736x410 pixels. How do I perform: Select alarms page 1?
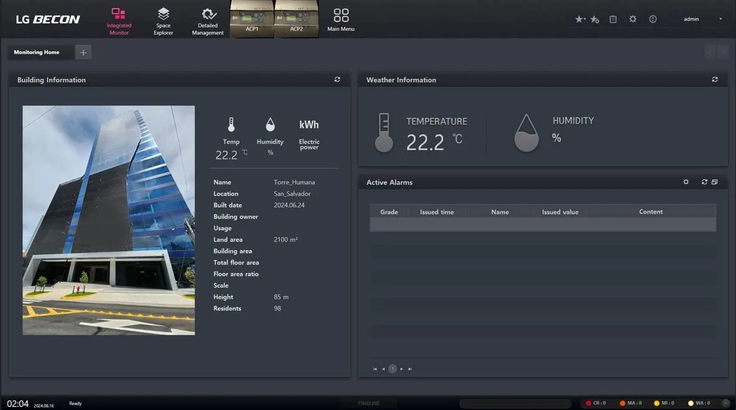pyautogui.click(x=392, y=369)
